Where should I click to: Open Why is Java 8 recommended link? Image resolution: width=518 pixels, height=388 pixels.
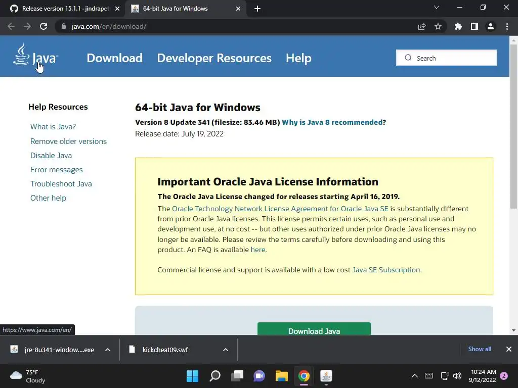(332, 122)
